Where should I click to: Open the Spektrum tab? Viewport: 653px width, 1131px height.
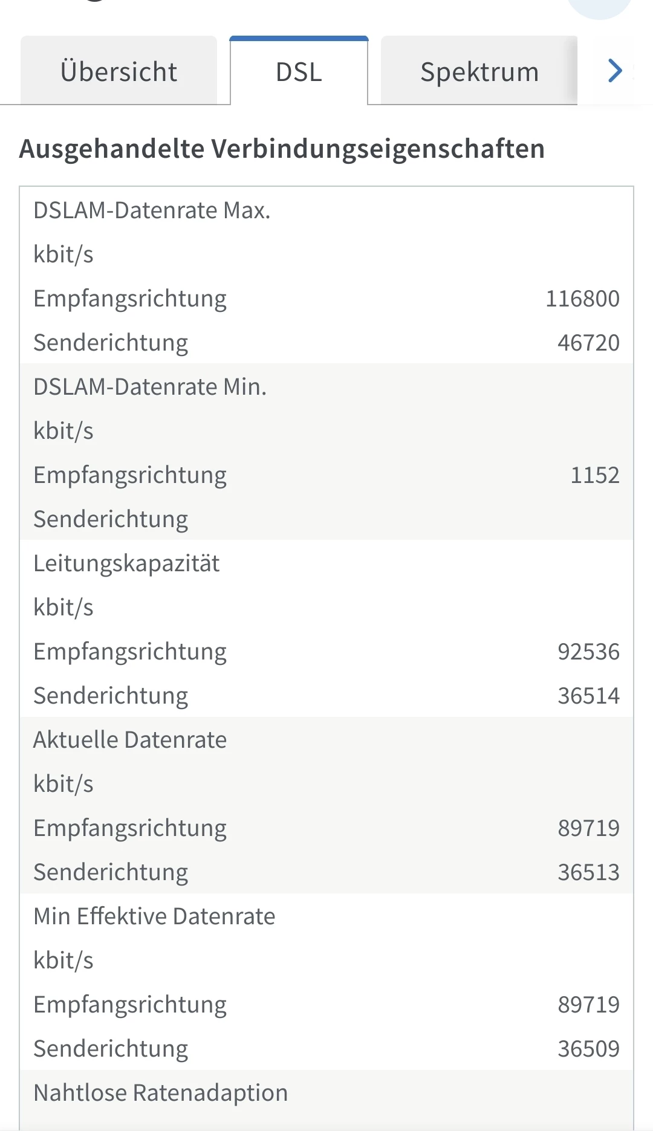tap(479, 72)
